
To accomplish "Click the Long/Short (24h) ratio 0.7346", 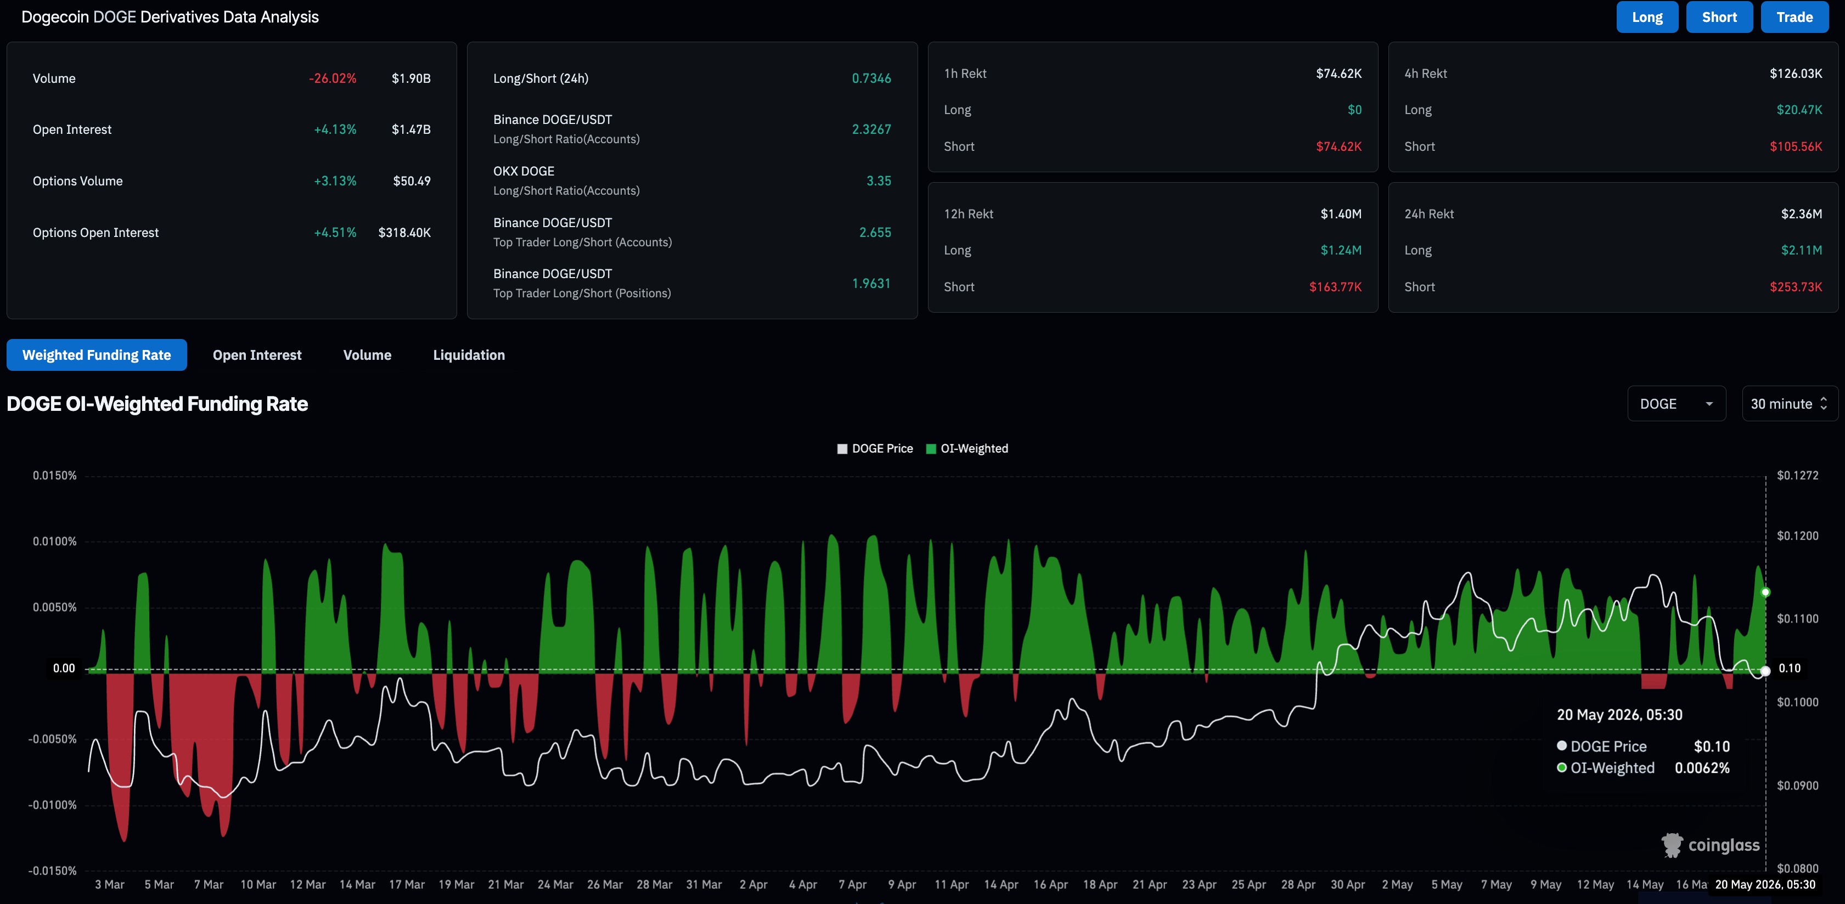I will coord(871,79).
